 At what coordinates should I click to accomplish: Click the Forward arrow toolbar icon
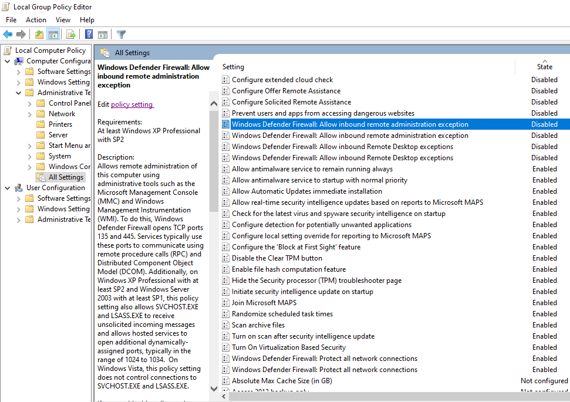[21, 35]
